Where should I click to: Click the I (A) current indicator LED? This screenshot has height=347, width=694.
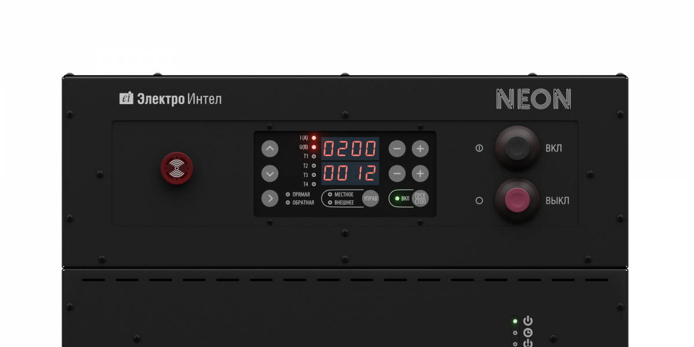click(x=314, y=138)
